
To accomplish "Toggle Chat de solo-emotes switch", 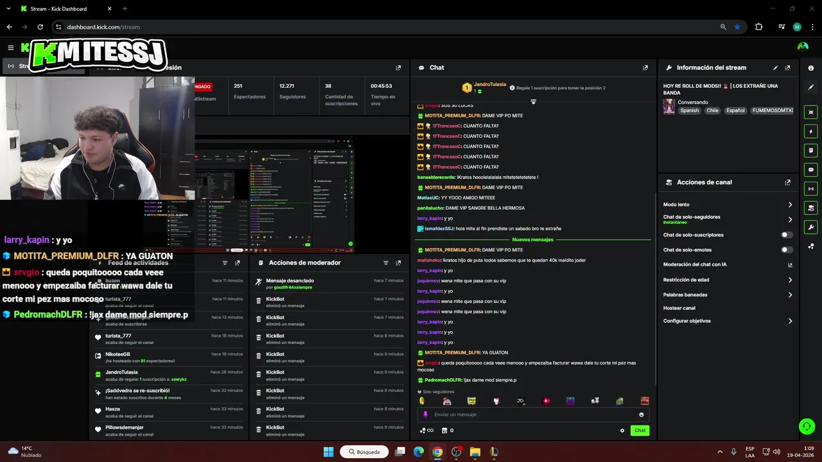I will pos(786,250).
